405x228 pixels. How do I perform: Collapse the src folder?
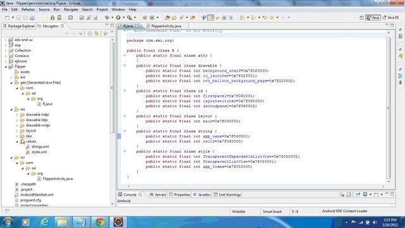point(11,158)
